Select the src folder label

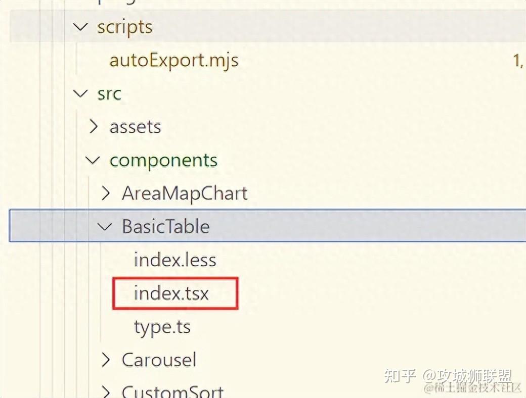click(x=109, y=93)
